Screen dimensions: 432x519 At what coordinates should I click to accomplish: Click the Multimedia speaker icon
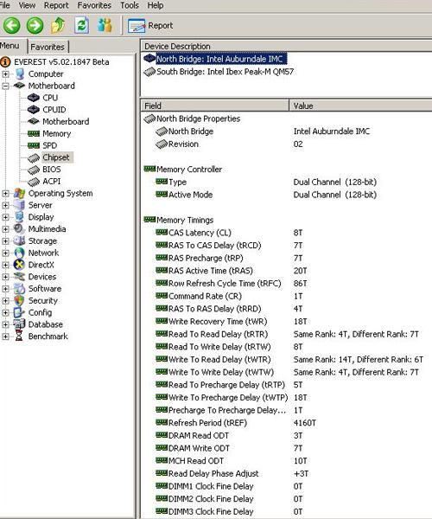coord(19,229)
